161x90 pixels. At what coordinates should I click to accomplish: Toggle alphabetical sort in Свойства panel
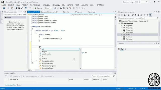coord(122,49)
